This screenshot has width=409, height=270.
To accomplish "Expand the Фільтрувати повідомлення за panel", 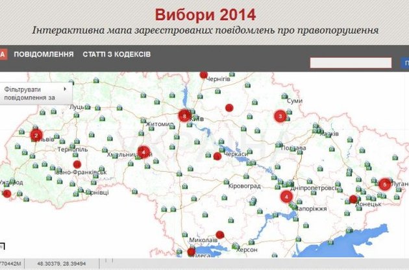I will 36,93.
